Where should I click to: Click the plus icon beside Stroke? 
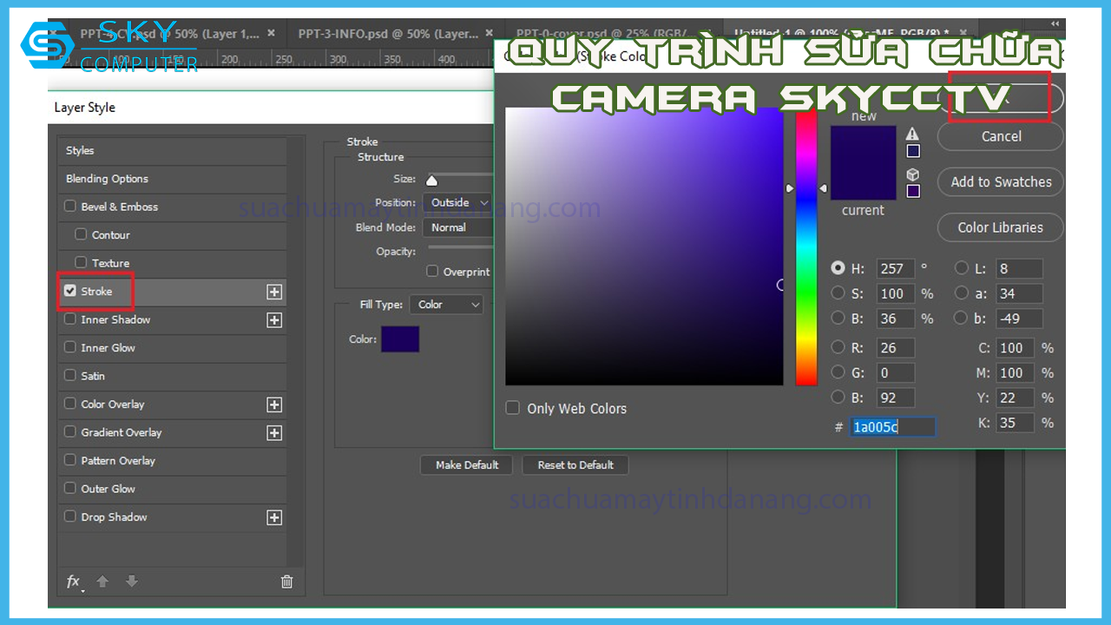pyautogui.click(x=274, y=293)
